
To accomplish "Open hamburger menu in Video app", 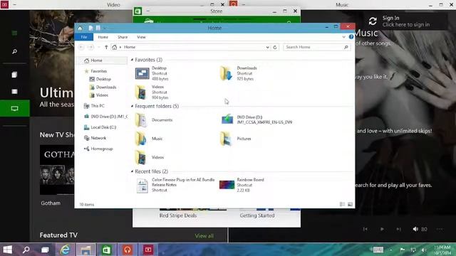I will coord(14,33).
